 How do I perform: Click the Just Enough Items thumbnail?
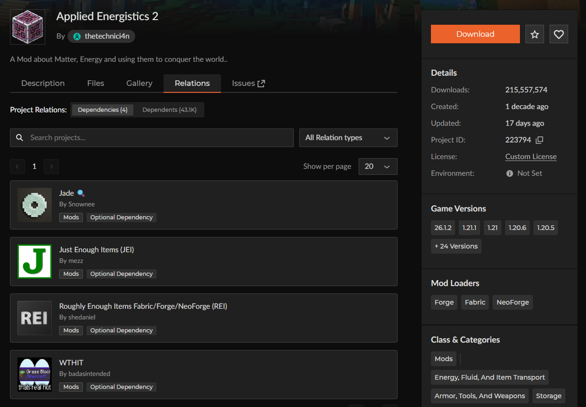click(35, 261)
